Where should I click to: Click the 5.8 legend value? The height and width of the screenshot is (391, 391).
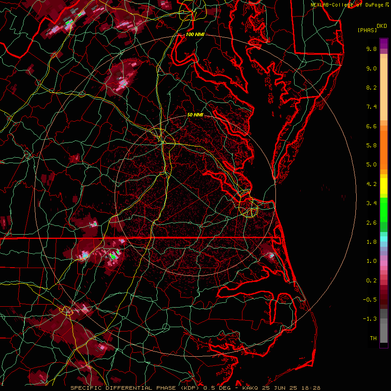pos(371,146)
